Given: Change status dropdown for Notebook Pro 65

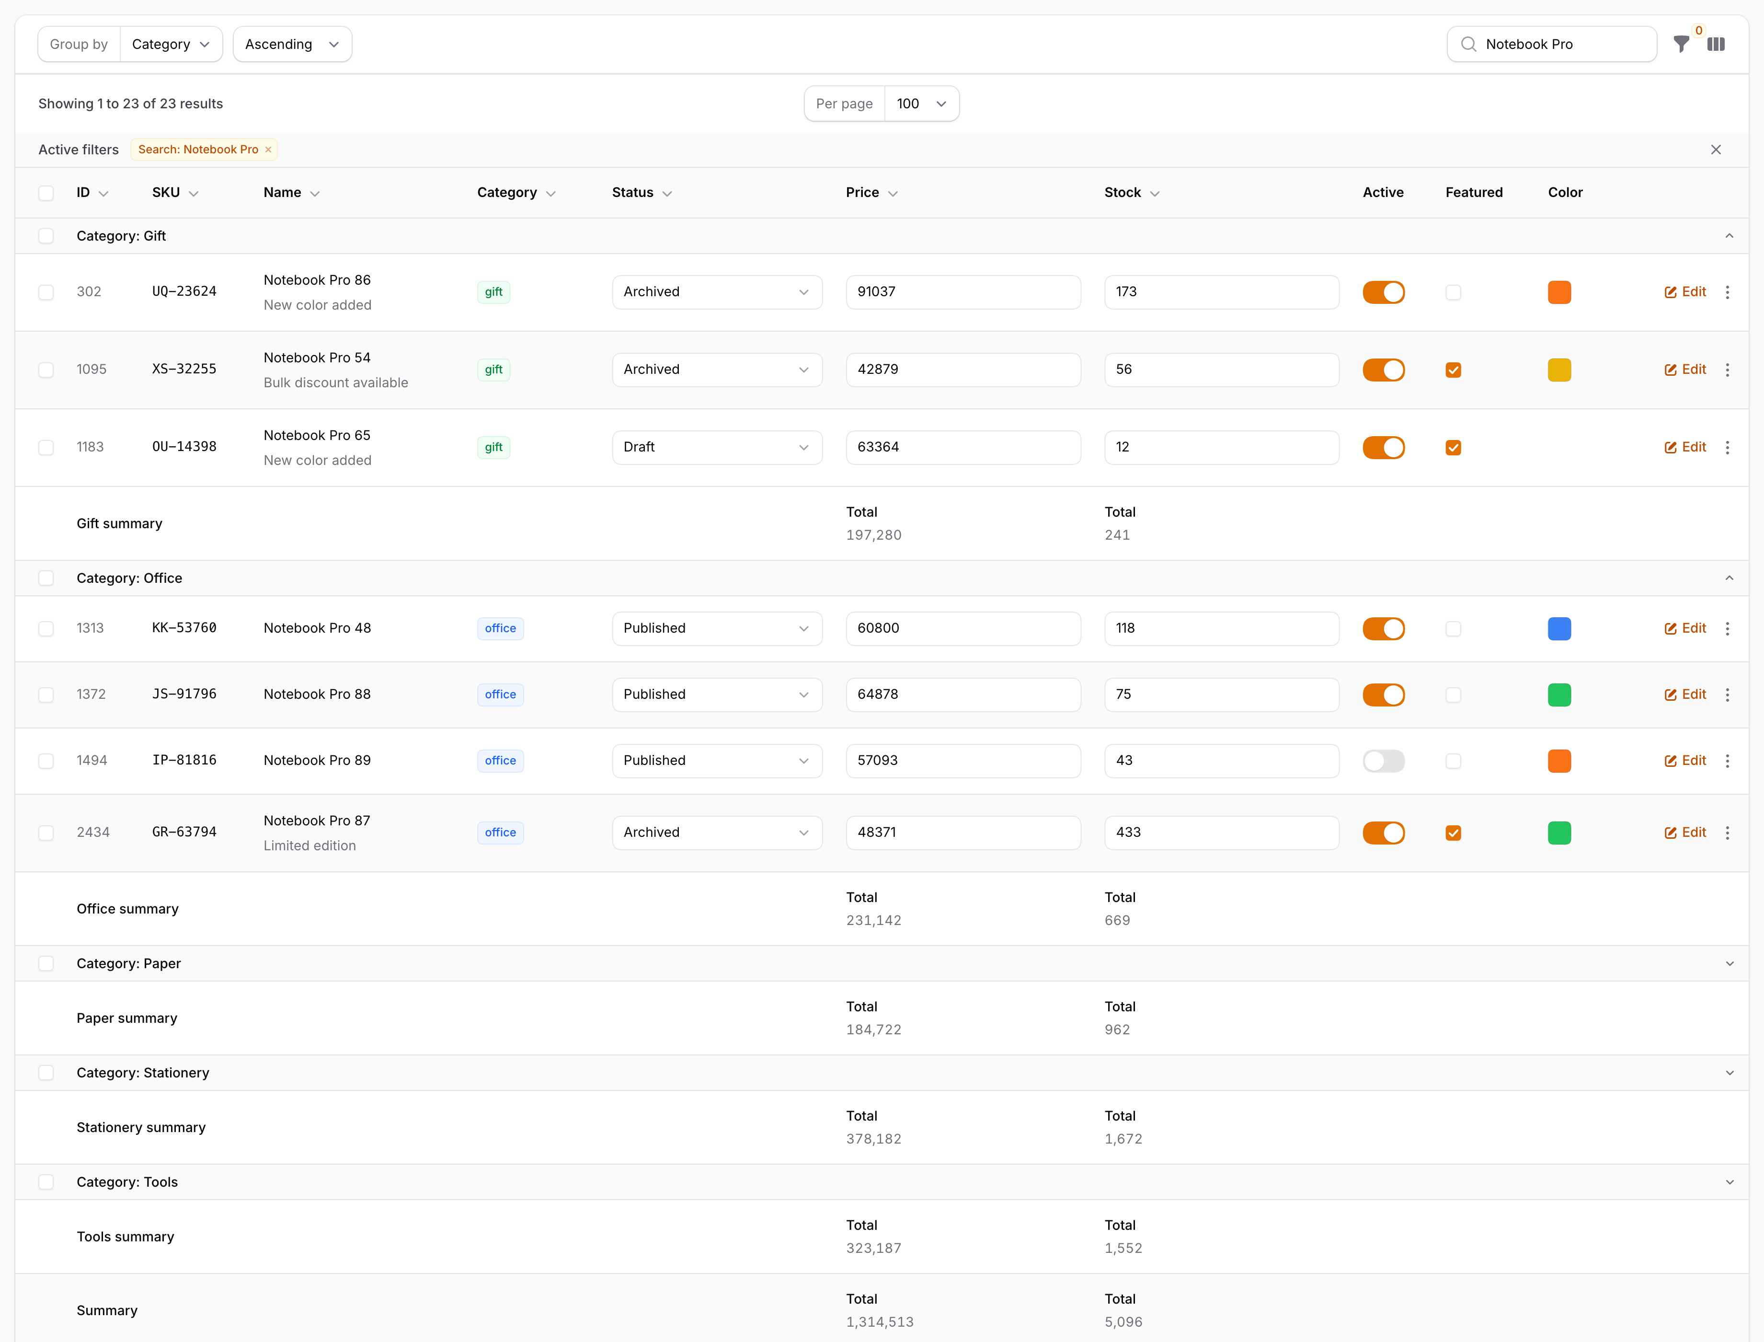Looking at the screenshot, I should click(716, 447).
